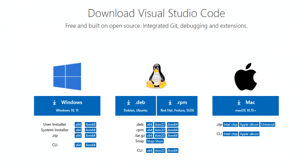Screen dimensions: 299x167
Task: Download Linux .tar.gz Arm64 archive
Action: (x=172, y=135)
